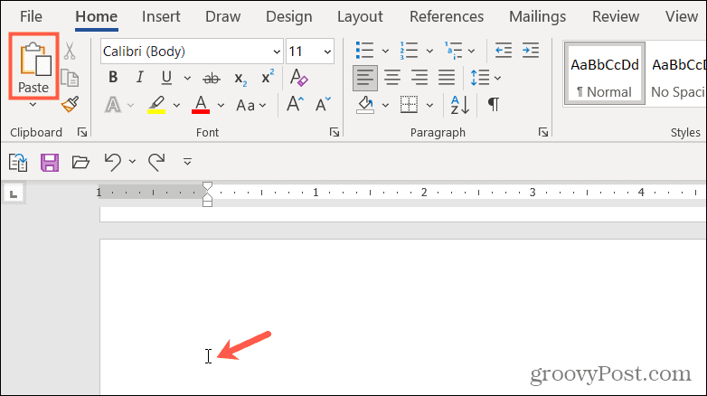Click the Sort A to Z icon
Image resolution: width=707 pixels, height=396 pixels.
[460, 105]
